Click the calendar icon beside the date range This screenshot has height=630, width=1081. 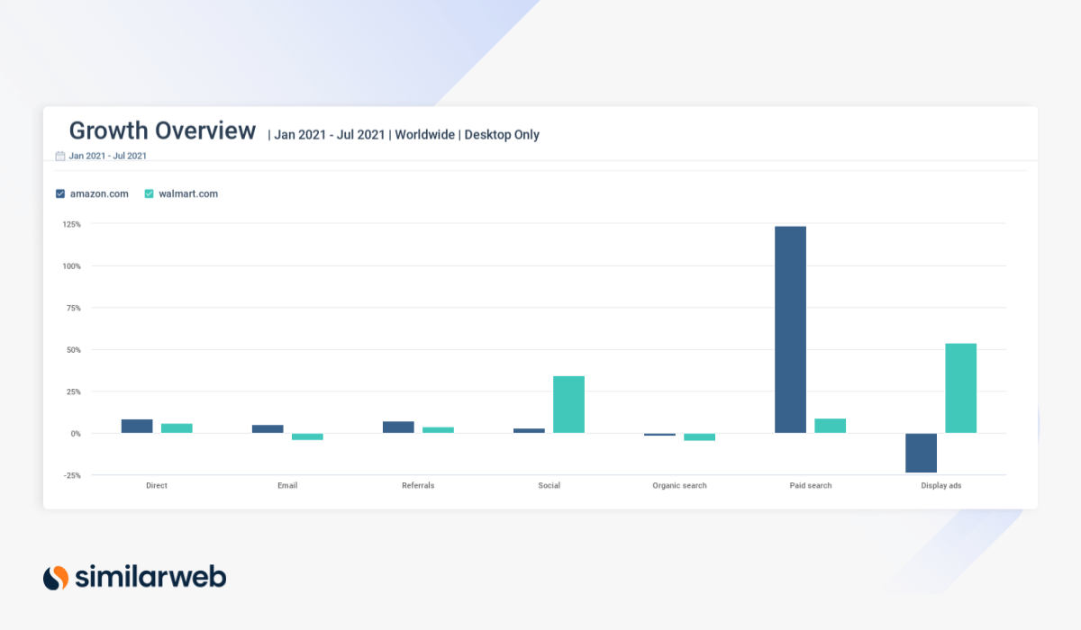point(60,156)
